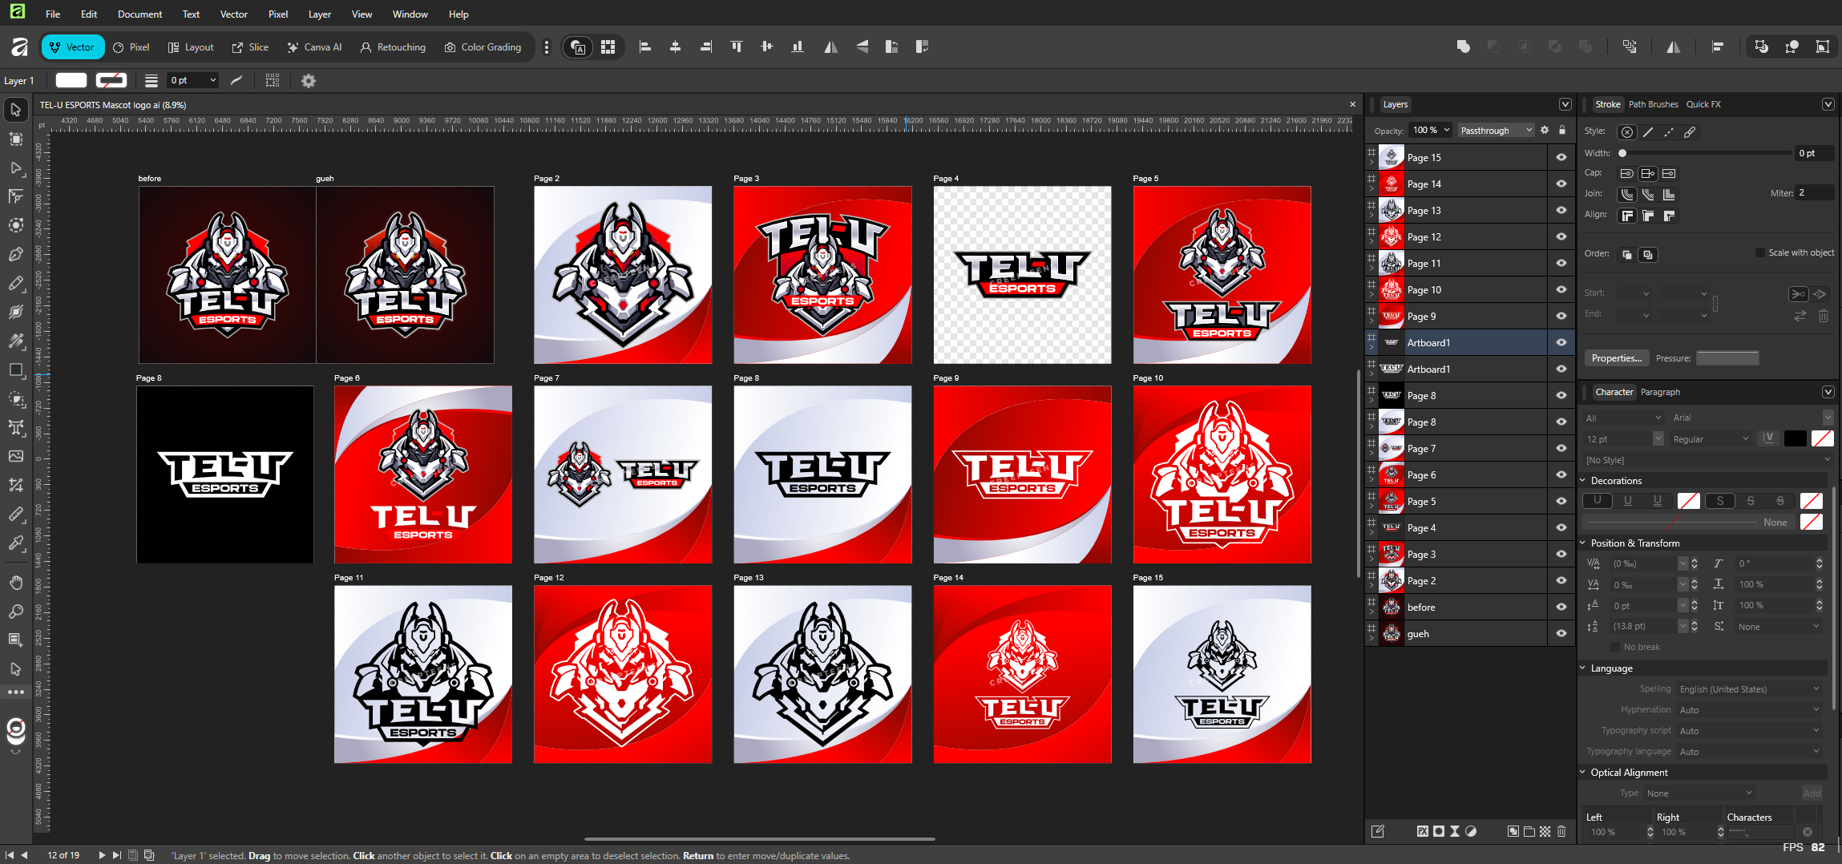The image size is (1842, 864).
Task: Set stroke style to None
Action: pyautogui.click(x=1626, y=132)
